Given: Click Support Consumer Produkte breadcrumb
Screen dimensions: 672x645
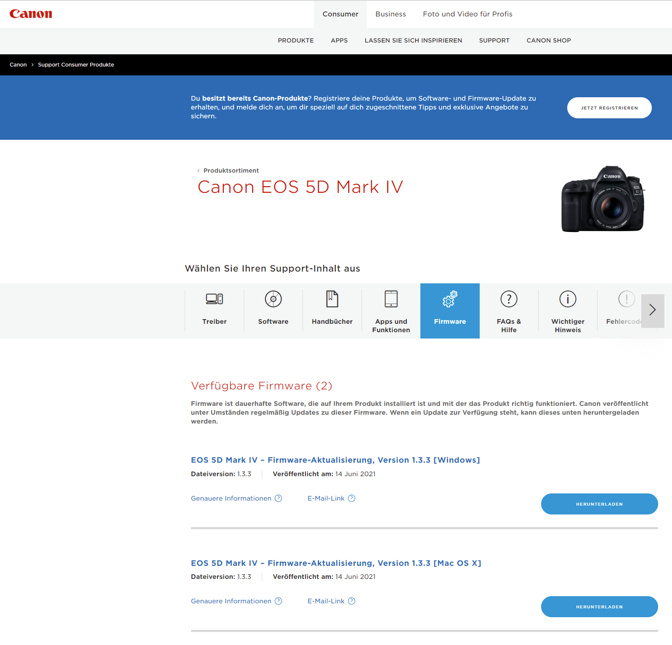Looking at the screenshot, I should tap(76, 64).
